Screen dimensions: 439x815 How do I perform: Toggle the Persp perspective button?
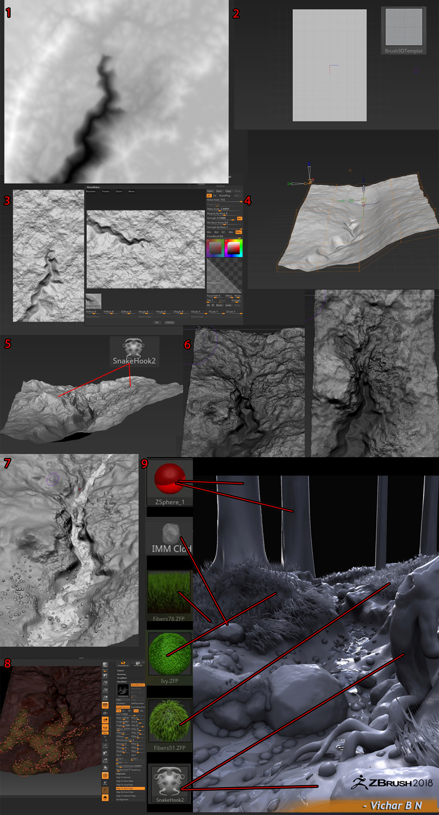105,705
